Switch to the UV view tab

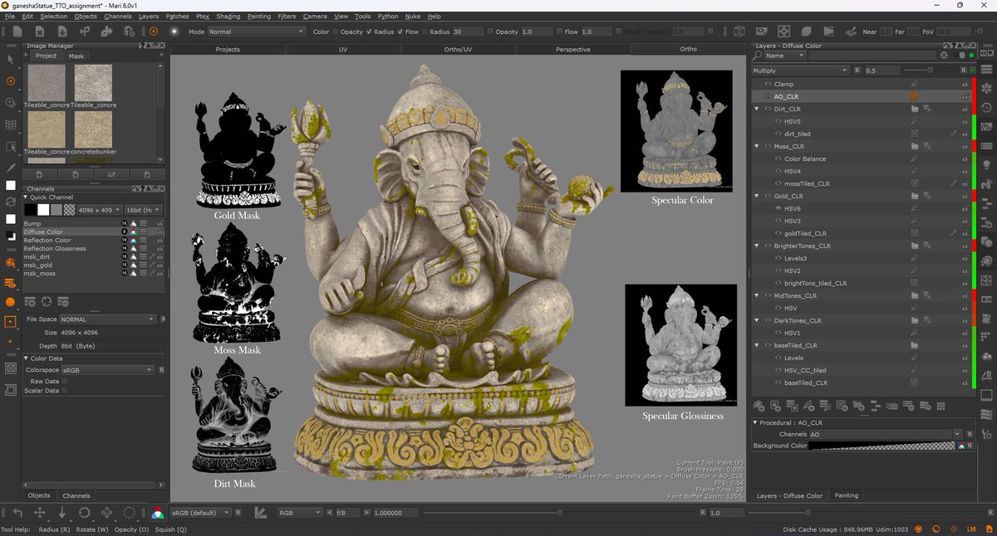343,49
